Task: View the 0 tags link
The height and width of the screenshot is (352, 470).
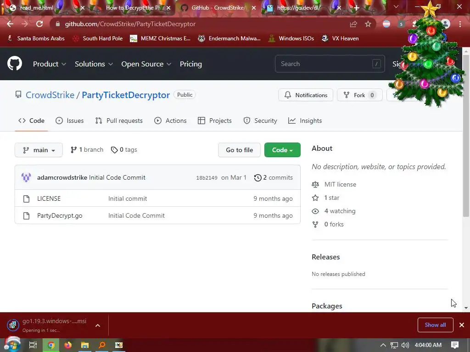Action: tap(124, 150)
